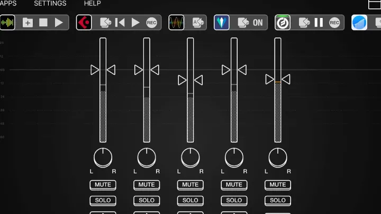
Task: Mute the first mixer channel
Action: 103,185
